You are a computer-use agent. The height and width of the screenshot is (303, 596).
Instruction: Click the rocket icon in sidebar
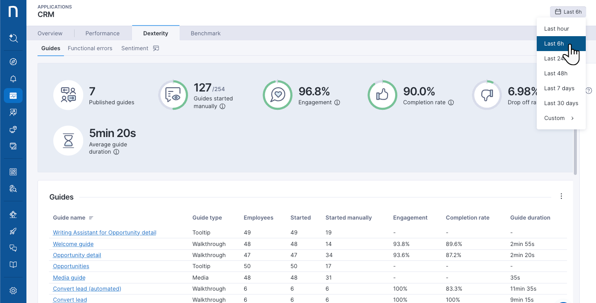point(13,232)
